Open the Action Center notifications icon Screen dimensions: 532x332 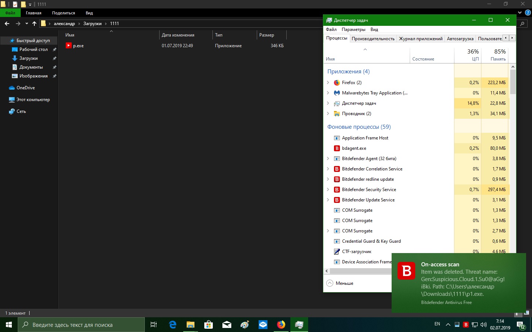521,325
